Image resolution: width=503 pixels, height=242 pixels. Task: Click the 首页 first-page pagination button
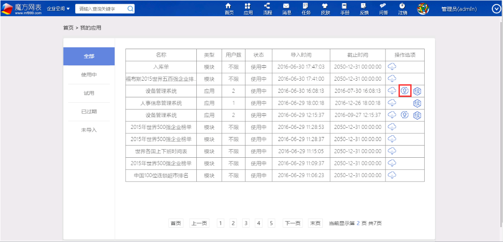pos(176,224)
